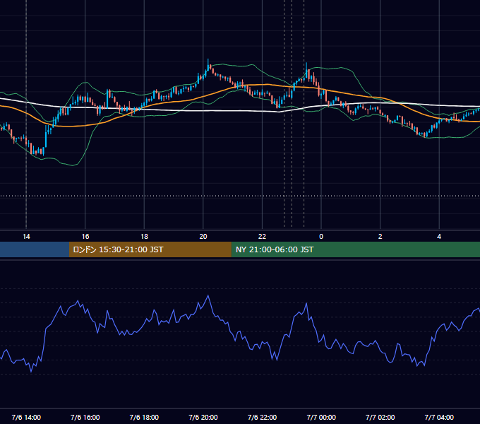The height and width of the screenshot is (424, 480).
Task: Click the 2 hour axis label
Action: click(380, 237)
